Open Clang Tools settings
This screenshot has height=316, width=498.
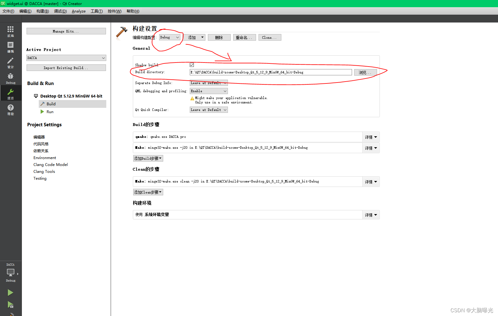(44, 171)
